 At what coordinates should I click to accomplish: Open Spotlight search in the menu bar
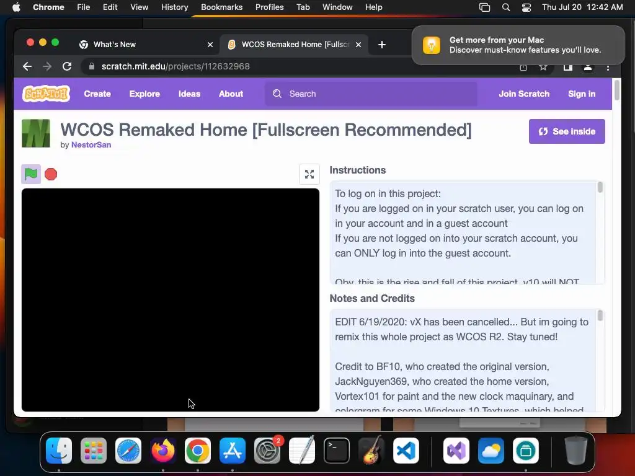[x=506, y=7]
